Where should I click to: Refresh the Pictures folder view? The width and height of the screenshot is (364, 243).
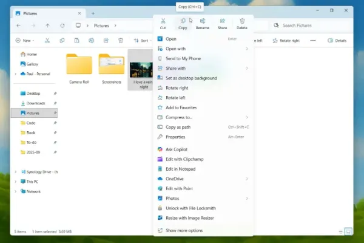pyautogui.click(x=63, y=26)
